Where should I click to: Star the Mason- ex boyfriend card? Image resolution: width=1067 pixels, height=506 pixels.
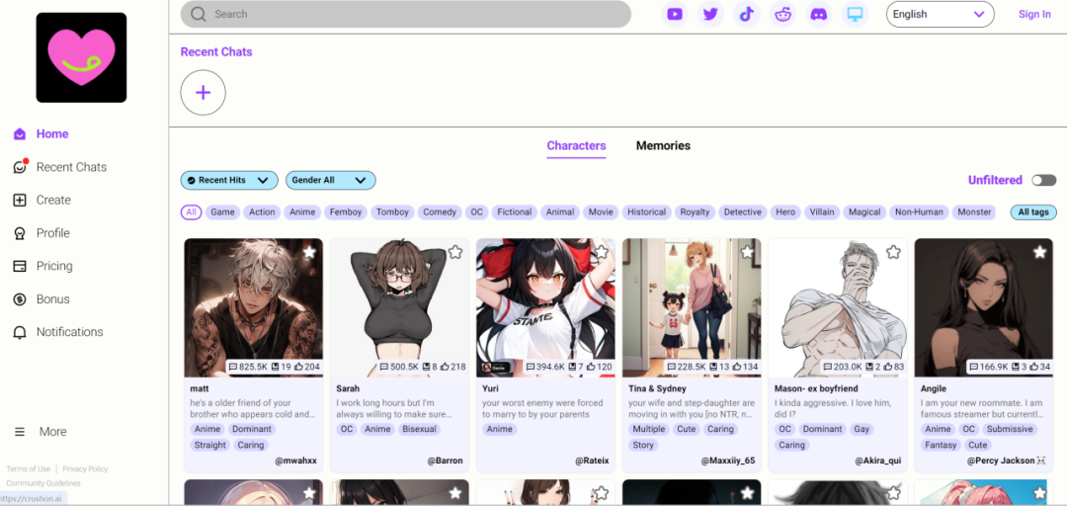pyautogui.click(x=893, y=252)
